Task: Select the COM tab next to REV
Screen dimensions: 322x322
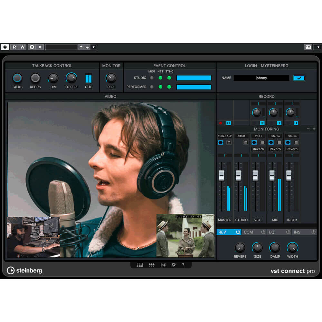Action: 249,232
